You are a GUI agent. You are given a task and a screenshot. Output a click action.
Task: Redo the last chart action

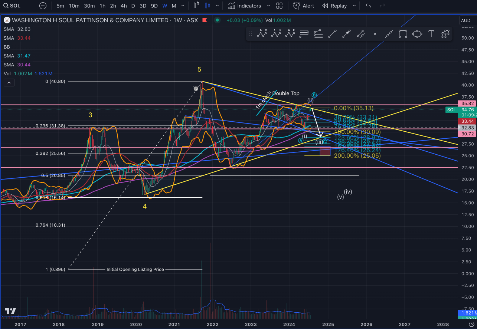(x=382, y=6)
